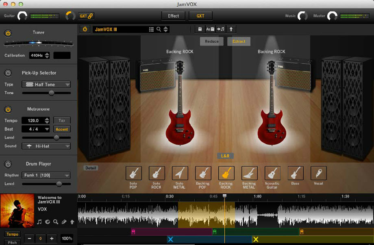Viewport: 374px width, 245px height.
Task: Click the JamVOX III program name field
Action: (x=120, y=29)
